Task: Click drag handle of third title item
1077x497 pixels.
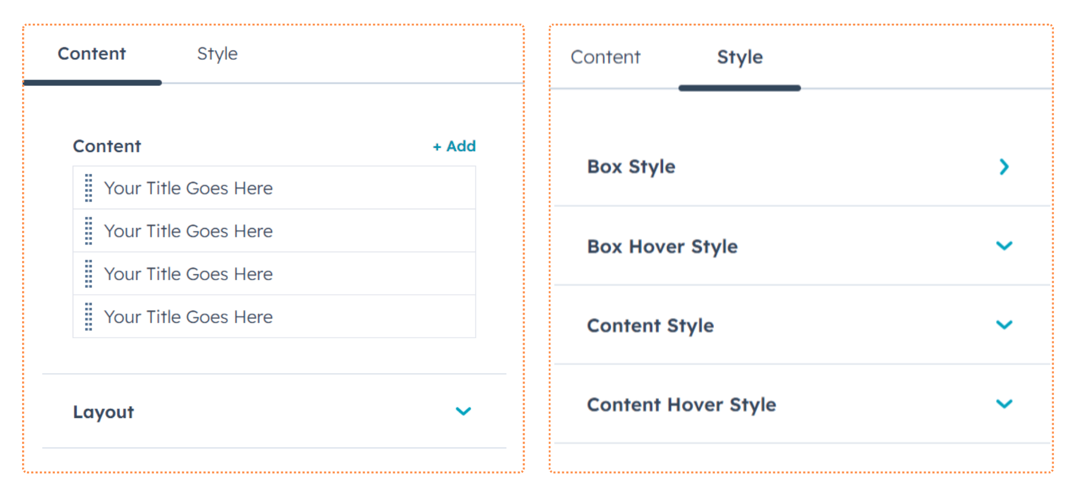Action: 89,274
